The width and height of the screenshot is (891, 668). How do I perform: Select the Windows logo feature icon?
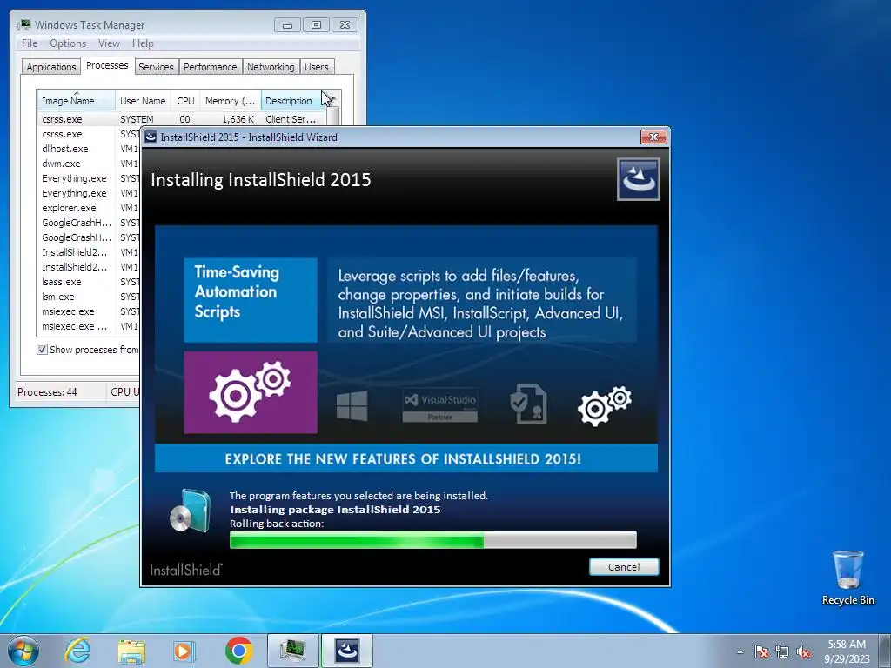coord(352,405)
